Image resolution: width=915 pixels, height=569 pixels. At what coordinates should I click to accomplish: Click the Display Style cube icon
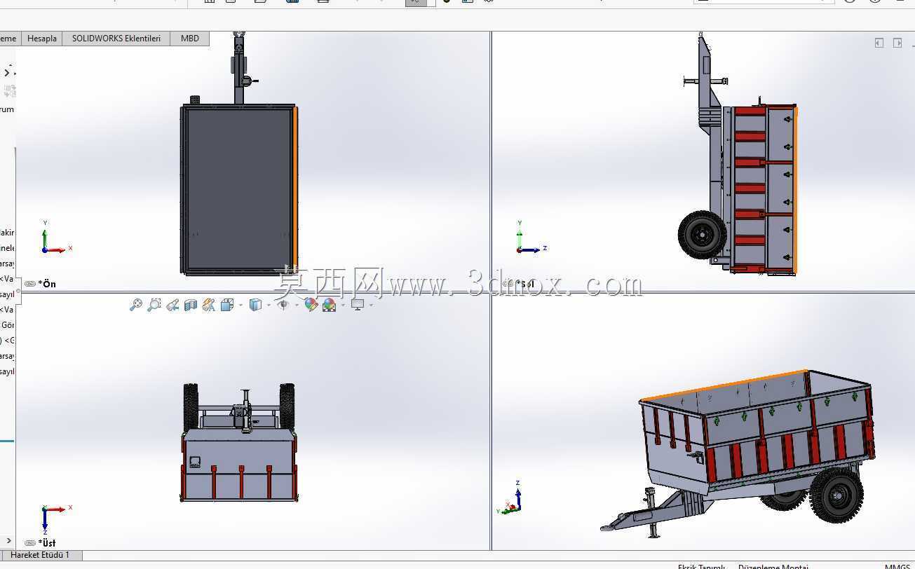pos(255,305)
